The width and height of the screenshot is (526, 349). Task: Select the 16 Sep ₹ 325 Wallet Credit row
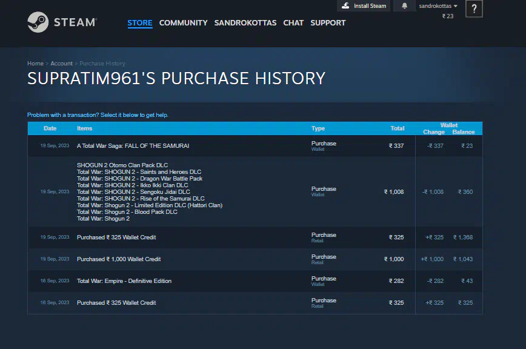click(116, 303)
